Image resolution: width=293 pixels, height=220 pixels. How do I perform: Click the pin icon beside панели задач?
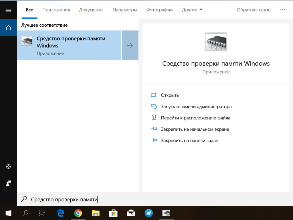pos(154,140)
